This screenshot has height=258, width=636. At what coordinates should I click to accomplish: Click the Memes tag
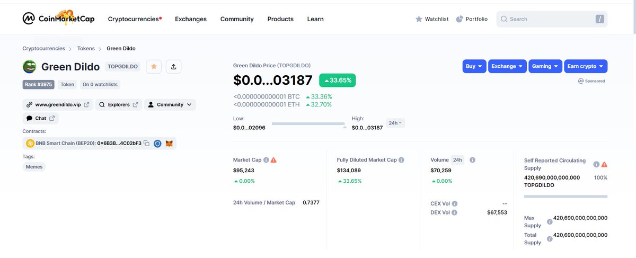pos(34,166)
